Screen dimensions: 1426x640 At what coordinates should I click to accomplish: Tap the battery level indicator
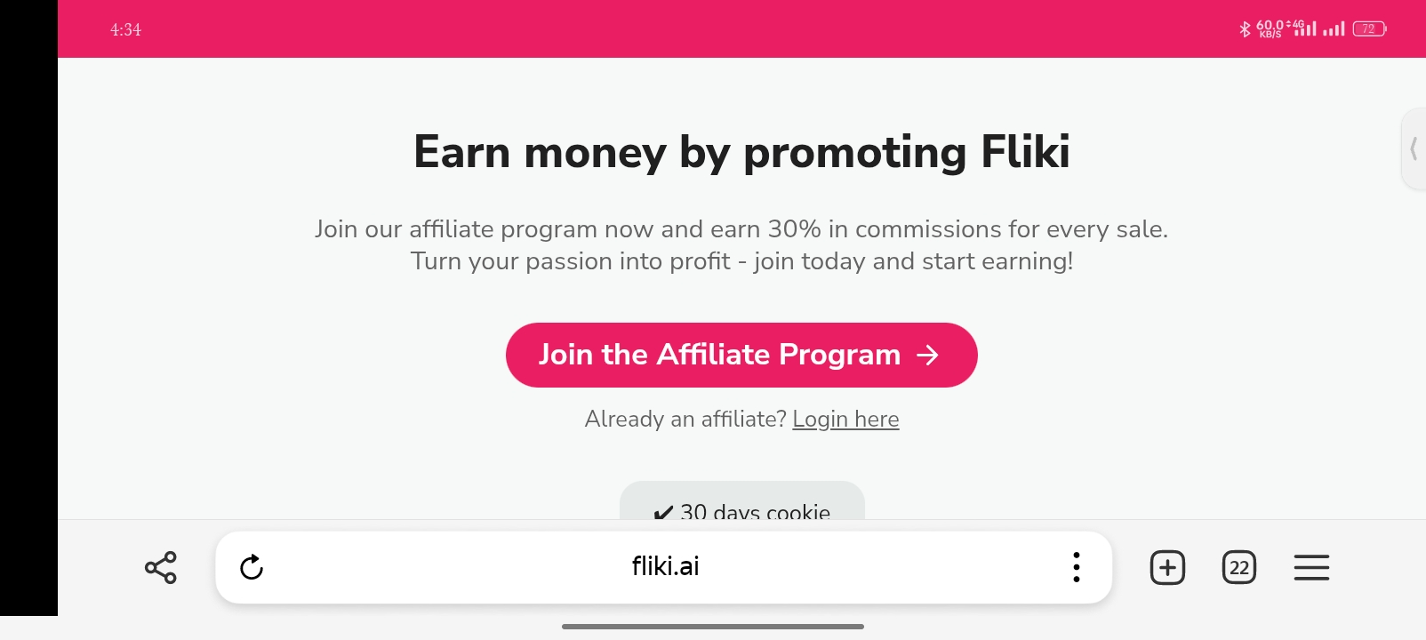tap(1369, 29)
